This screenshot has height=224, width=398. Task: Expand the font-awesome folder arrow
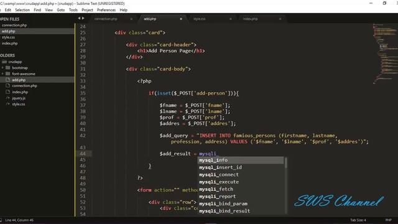pyautogui.click(x=2, y=74)
